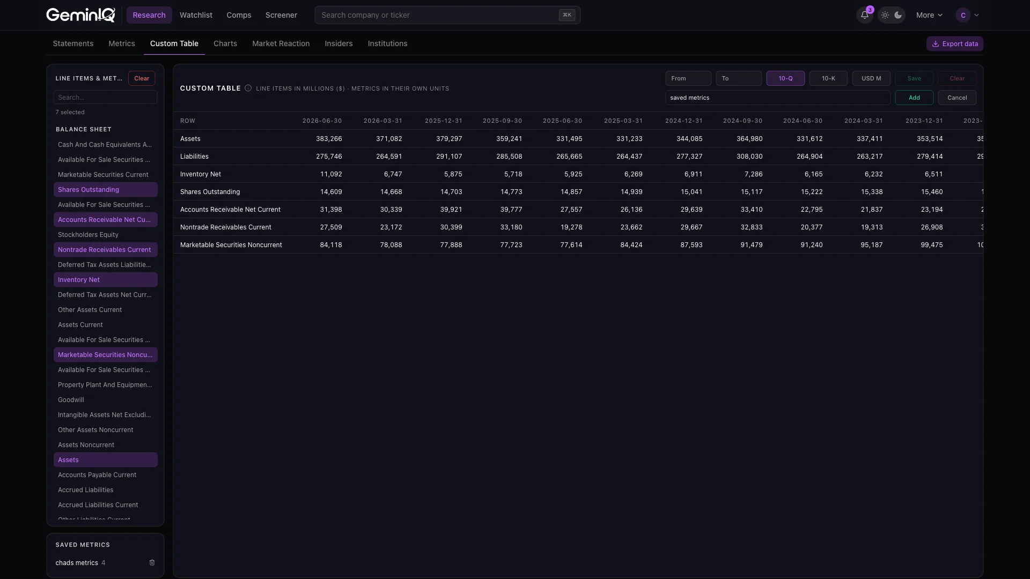Open the Comps page
Image resolution: width=1030 pixels, height=579 pixels.
pyautogui.click(x=239, y=15)
